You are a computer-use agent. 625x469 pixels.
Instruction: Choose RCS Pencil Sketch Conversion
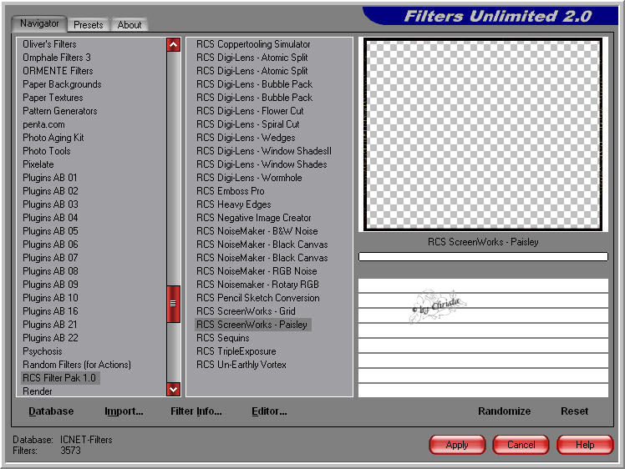pos(258,298)
